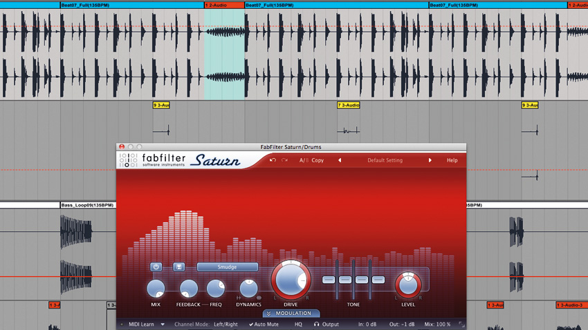Click the leftmost Tone slider handle
Image resolution: width=588 pixels, height=330 pixels.
coord(329,280)
